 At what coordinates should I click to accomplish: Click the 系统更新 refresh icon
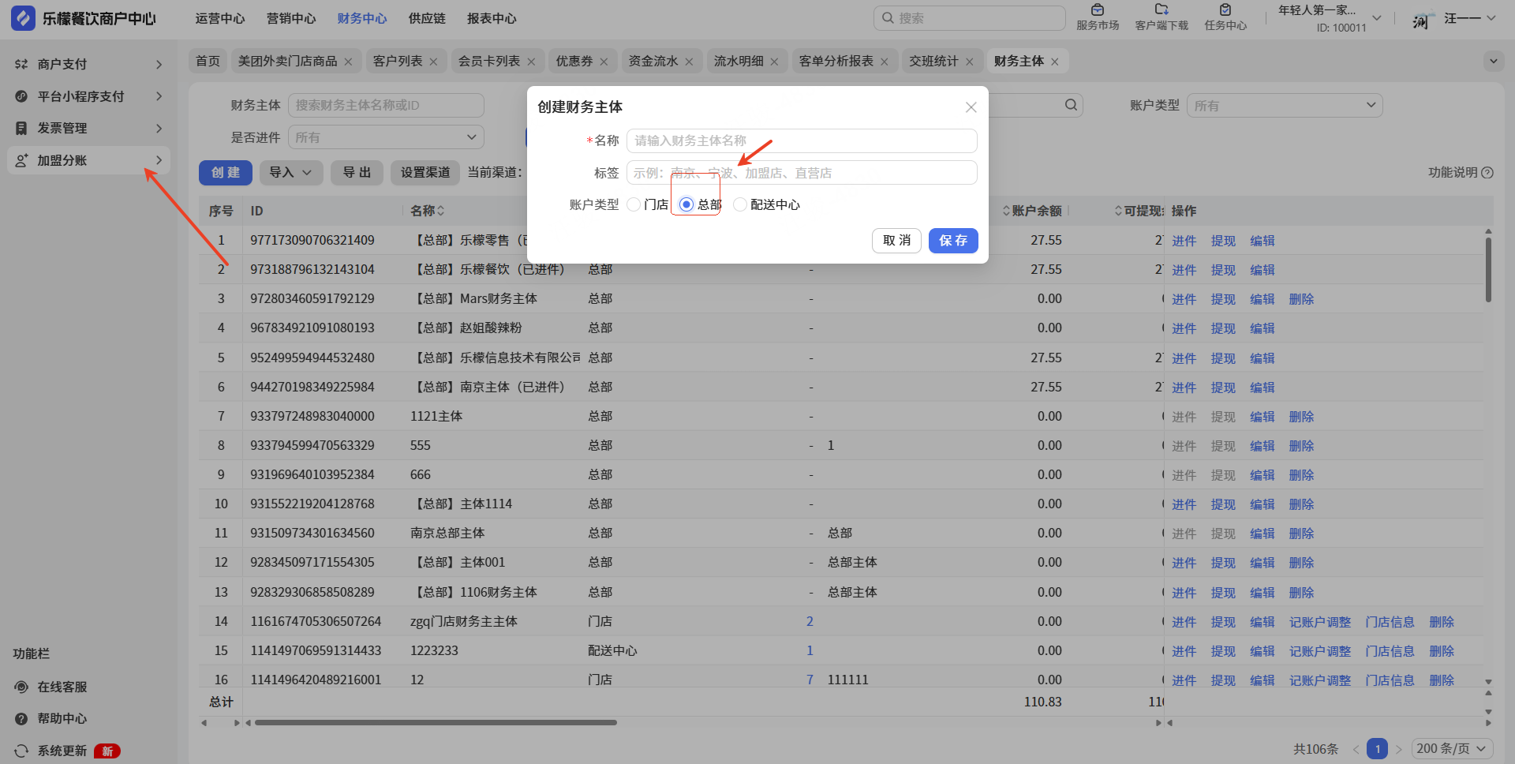pyautogui.click(x=21, y=751)
